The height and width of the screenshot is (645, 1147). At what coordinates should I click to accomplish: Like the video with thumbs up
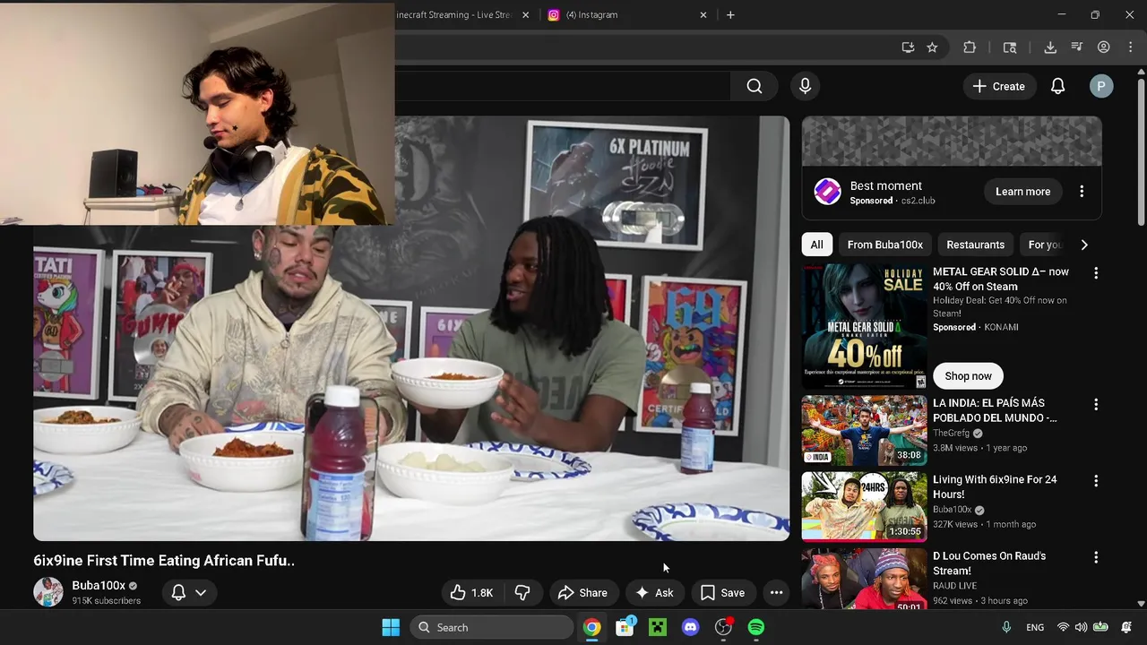click(x=472, y=592)
